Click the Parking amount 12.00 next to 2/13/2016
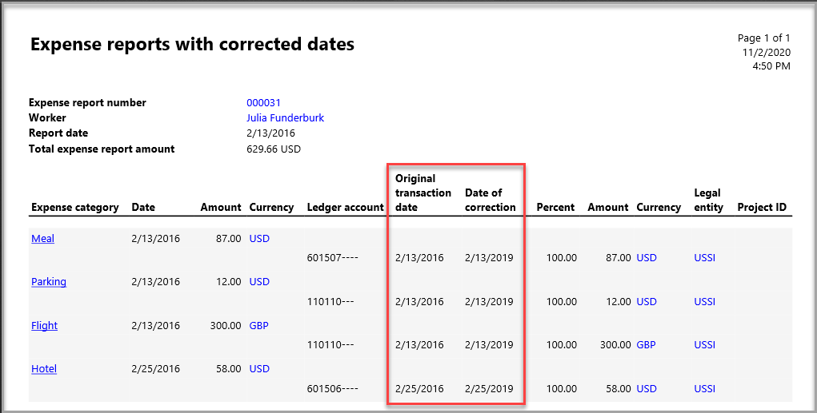The image size is (817, 413). click(229, 282)
